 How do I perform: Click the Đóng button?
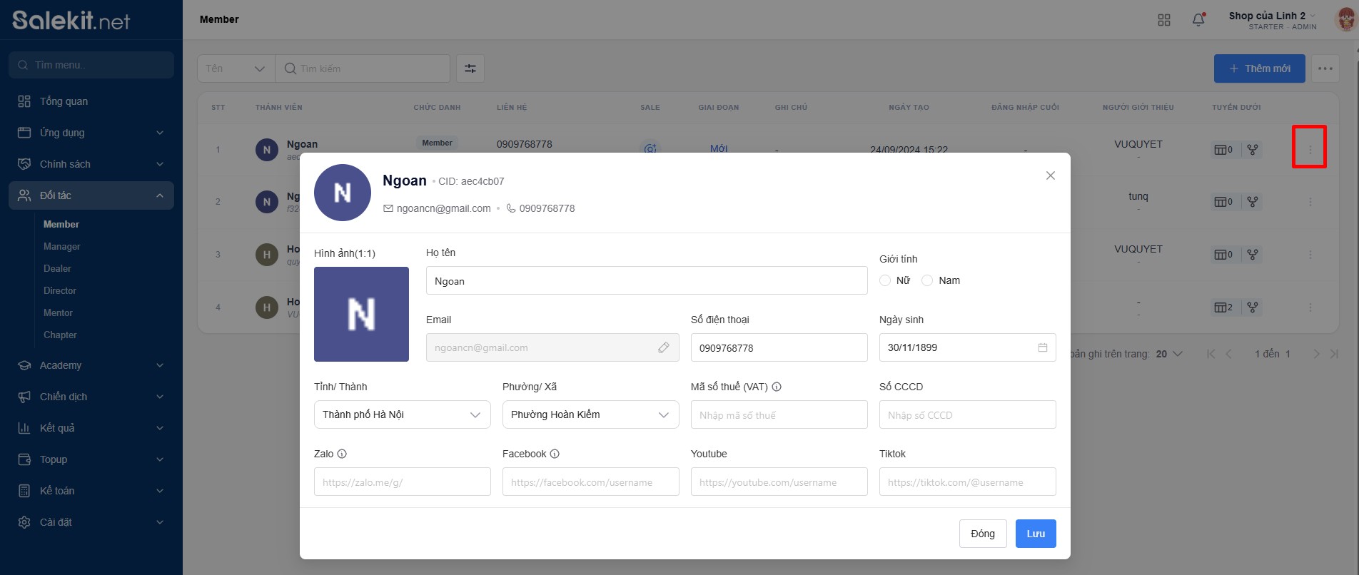pos(982,534)
